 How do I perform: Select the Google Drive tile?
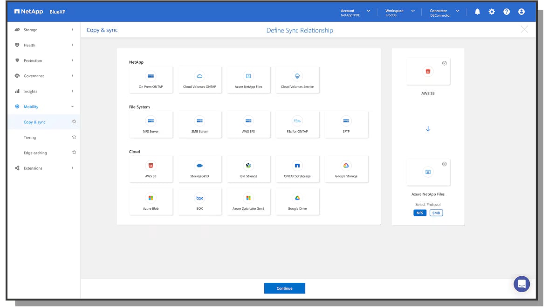click(x=297, y=202)
